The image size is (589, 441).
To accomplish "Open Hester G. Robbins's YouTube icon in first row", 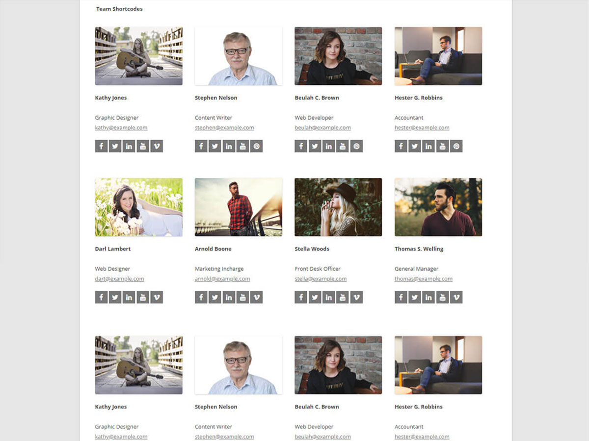I will click(x=442, y=146).
